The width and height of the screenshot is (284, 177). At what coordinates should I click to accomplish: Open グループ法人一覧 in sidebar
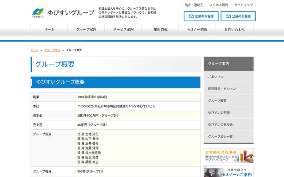(229, 136)
